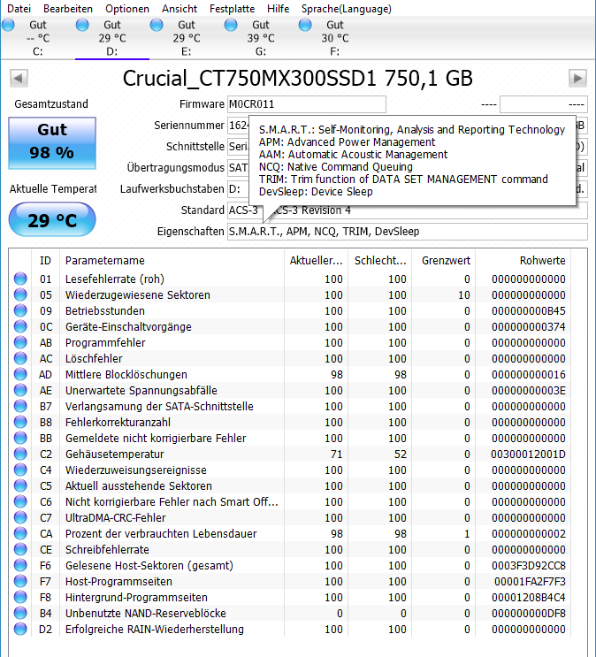Click status icon for Fehlerkorrekturanzahl
Image resolution: width=596 pixels, height=657 pixels.
pyautogui.click(x=20, y=422)
